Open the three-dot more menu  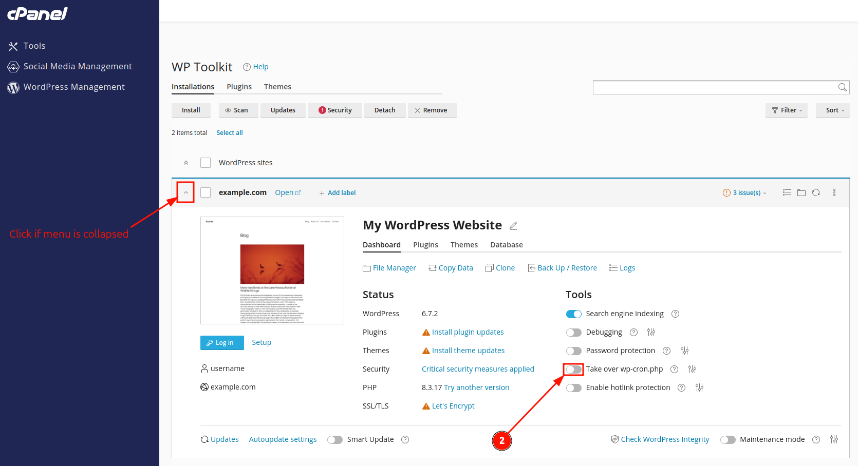[x=834, y=192]
